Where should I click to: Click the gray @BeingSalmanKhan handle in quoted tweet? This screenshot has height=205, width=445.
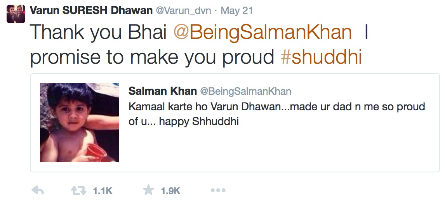pyautogui.click(x=245, y=92)
